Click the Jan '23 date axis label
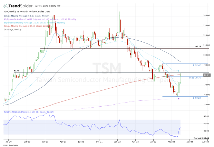 (x=190, y=142)
